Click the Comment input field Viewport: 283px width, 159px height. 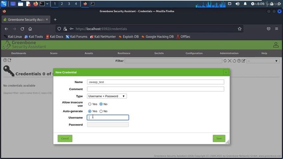pos(155,89)
